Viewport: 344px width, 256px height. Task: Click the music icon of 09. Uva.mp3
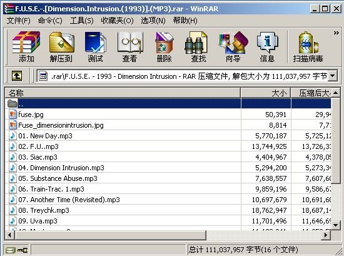click(x=13, y=221)
